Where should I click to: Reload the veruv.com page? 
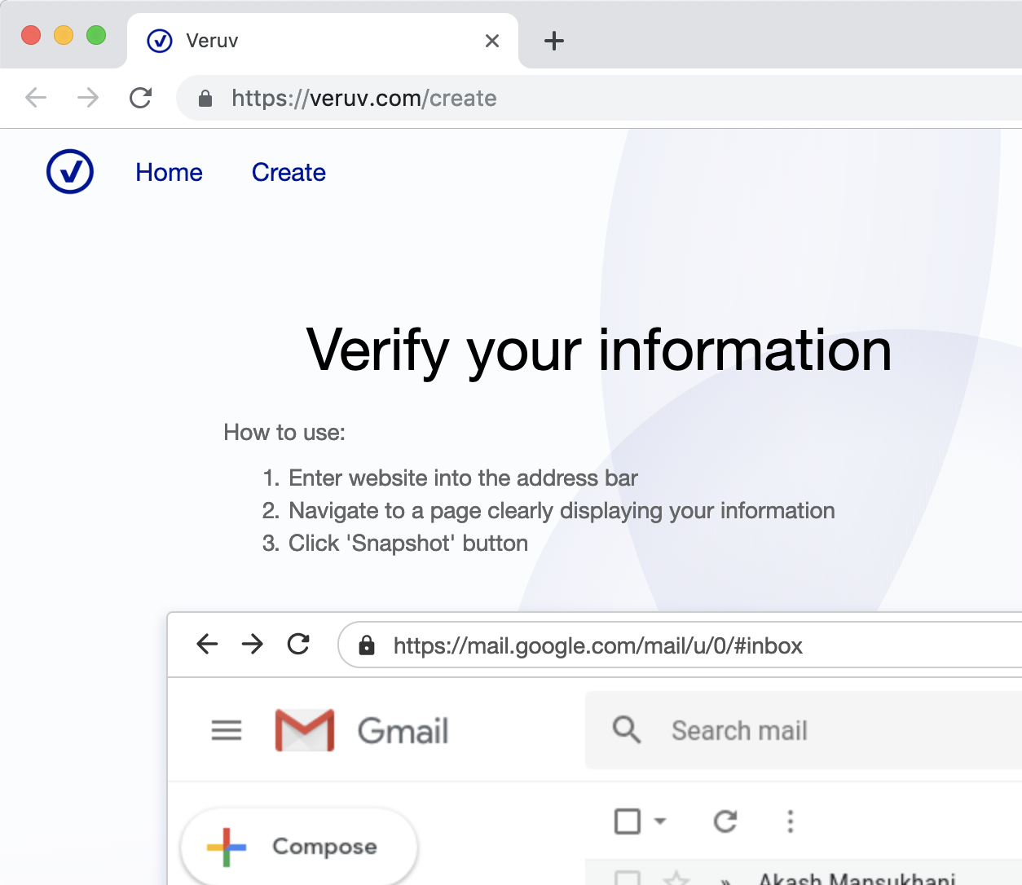141,98
